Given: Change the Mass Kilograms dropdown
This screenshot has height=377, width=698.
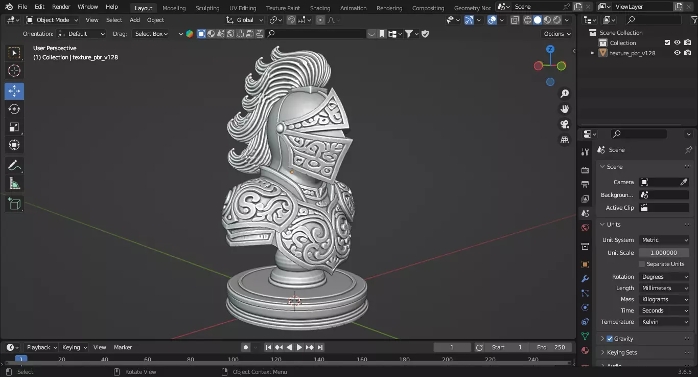Looking at the screenshot, I should click(x=664, y=299).
